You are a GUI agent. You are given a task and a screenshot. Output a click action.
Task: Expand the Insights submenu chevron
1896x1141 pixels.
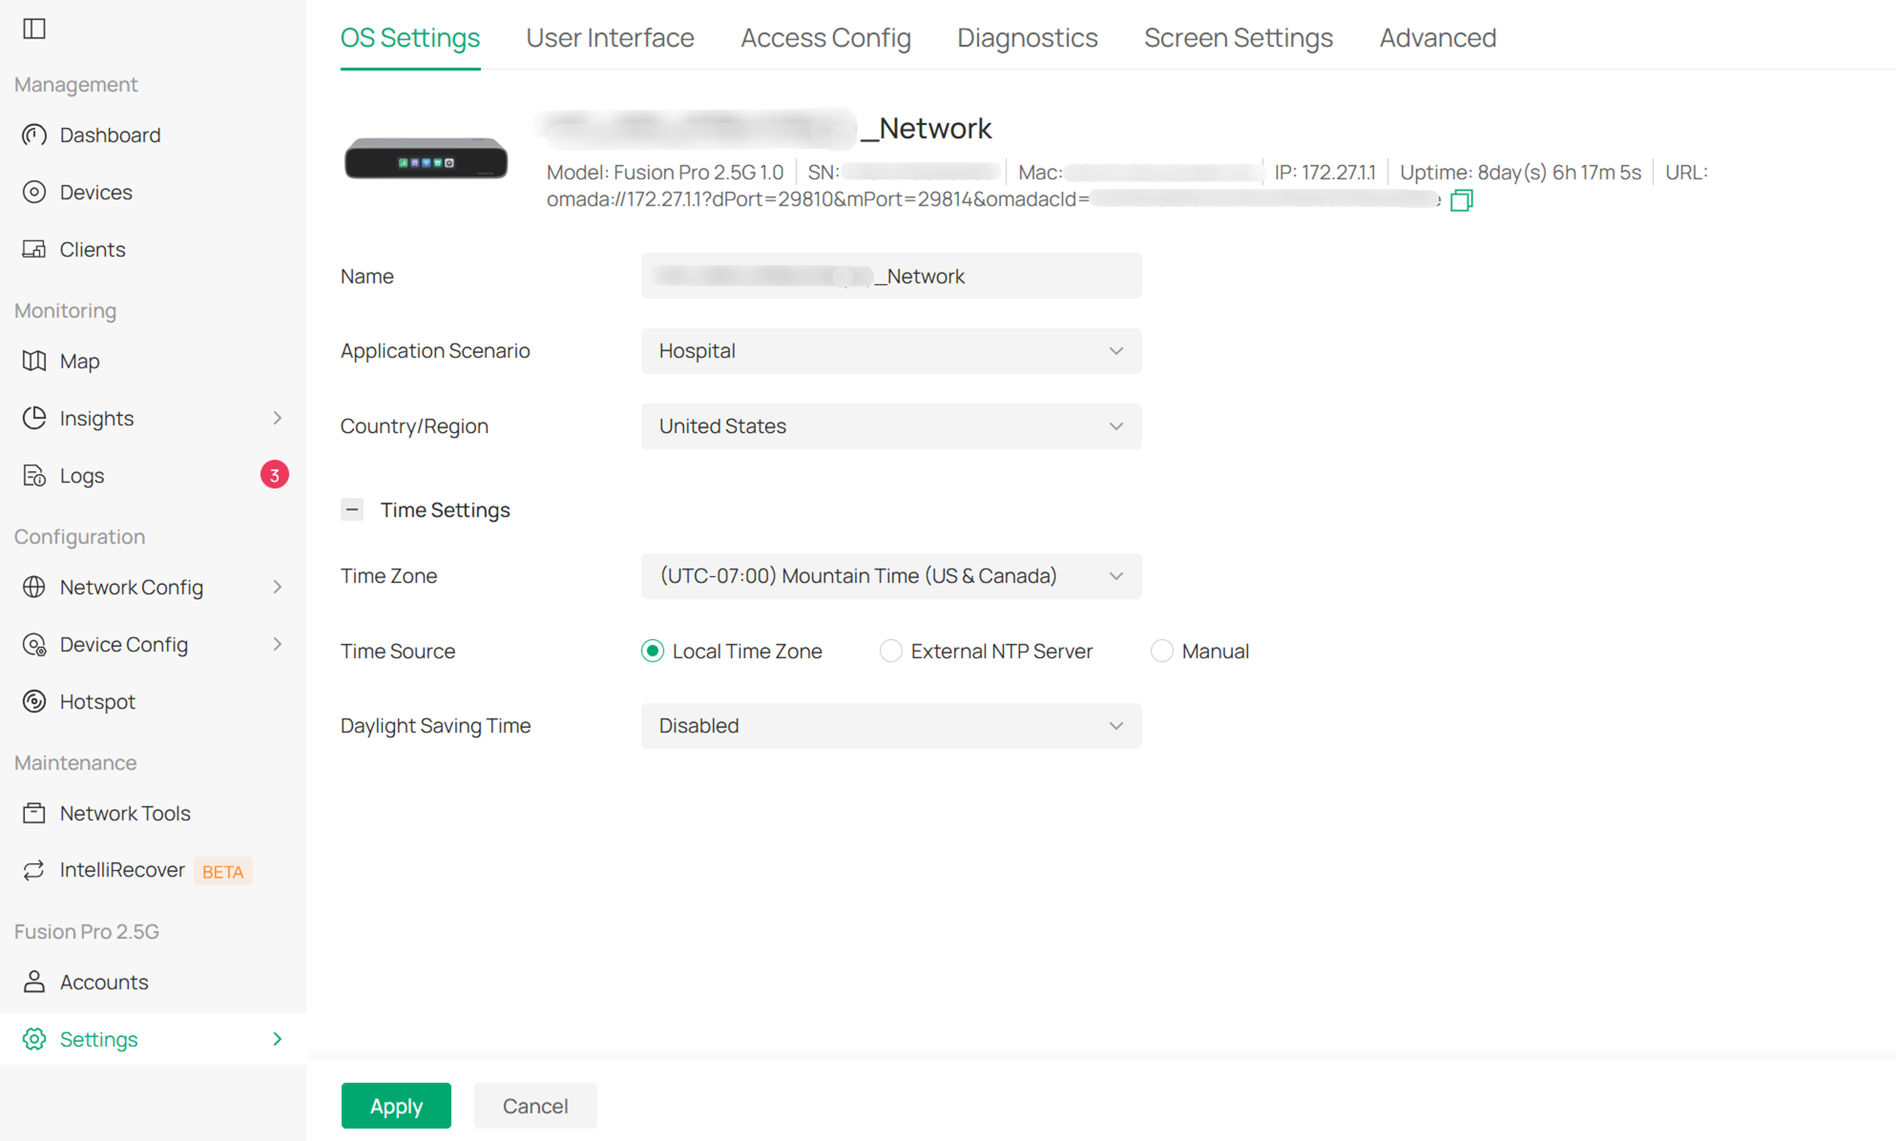277,418
